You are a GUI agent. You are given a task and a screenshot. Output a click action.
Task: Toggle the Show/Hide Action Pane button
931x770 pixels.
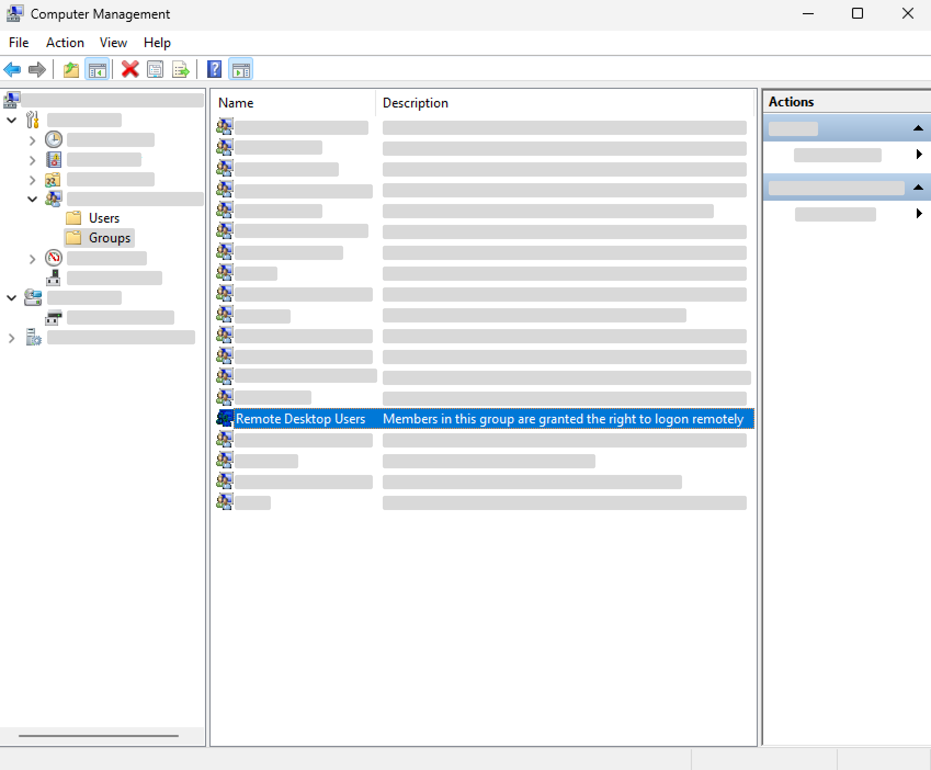[241, 70]
